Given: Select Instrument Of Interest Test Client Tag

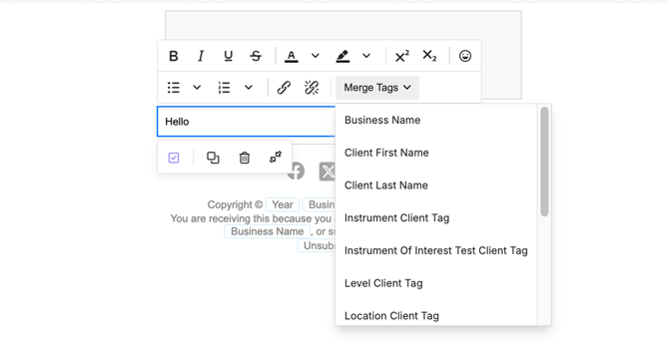Looking at the screenshot, I should point(436,250).
